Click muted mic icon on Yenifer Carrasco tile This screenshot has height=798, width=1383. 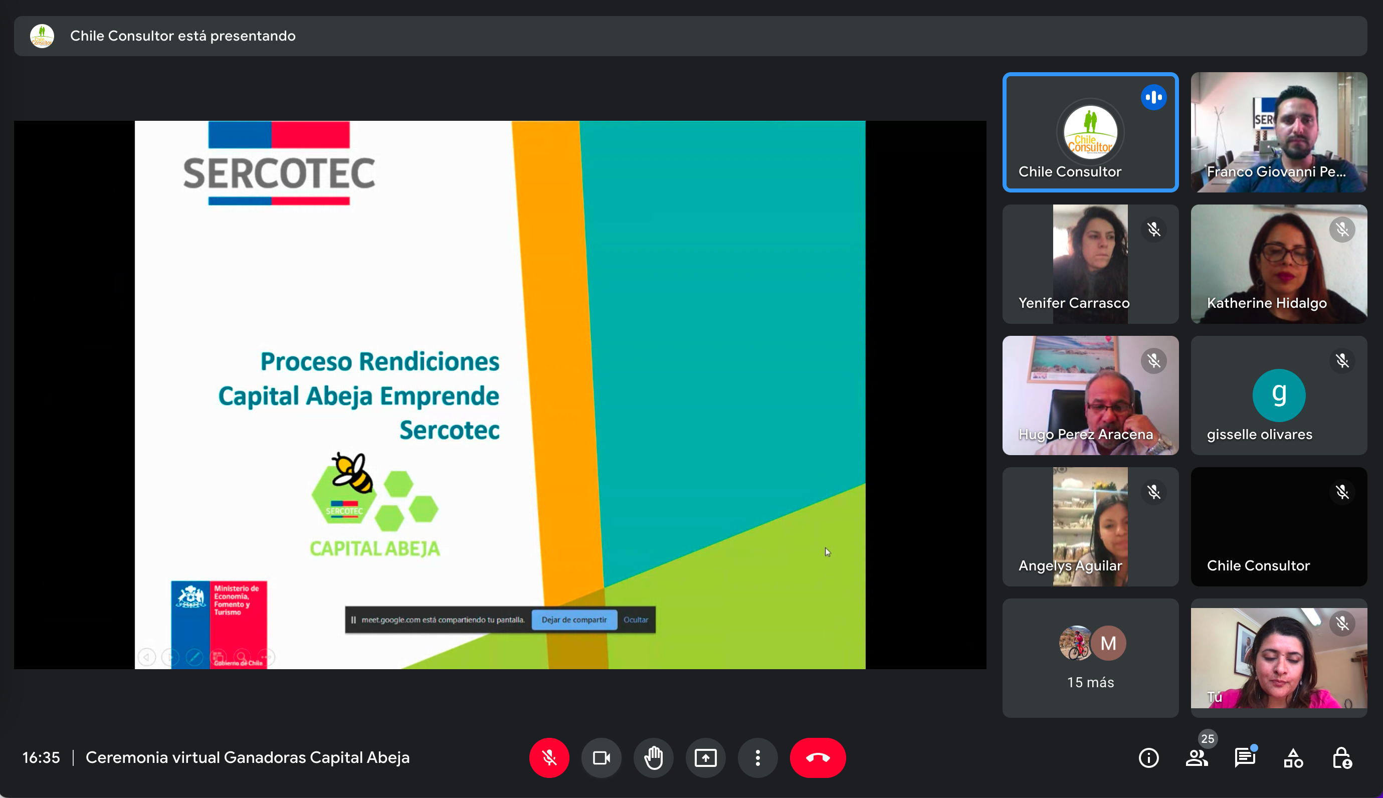point(1153,229)
